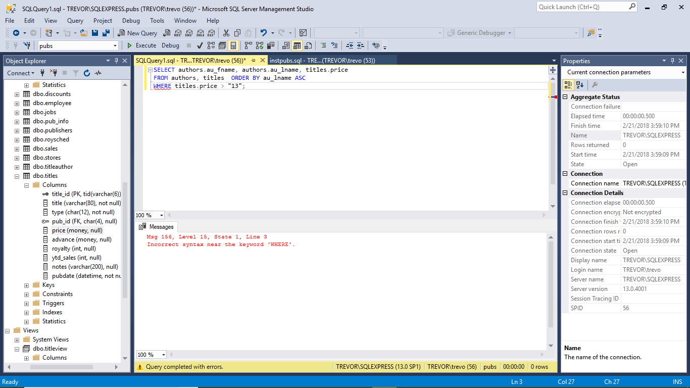Click the Save All toolbar icon
This screenshot has width=690, height=388.
[106, 33]
